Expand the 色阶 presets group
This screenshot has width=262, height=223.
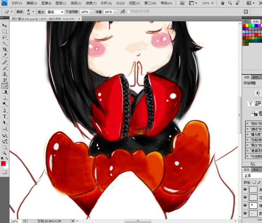point(247,123)
